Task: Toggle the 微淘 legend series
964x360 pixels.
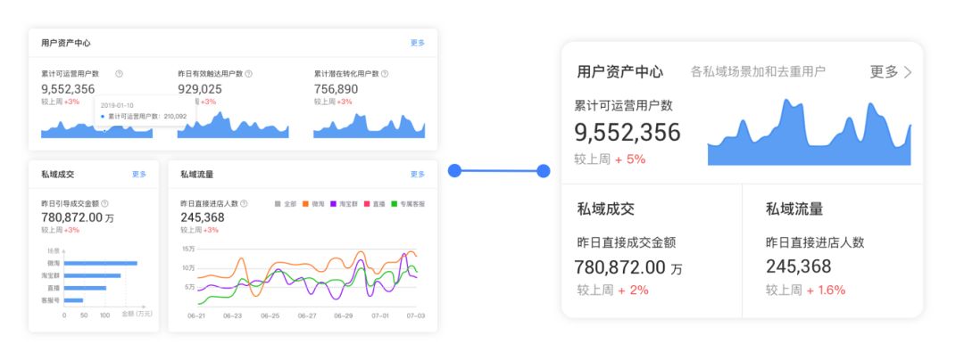Action: click(x=312, y=204)
